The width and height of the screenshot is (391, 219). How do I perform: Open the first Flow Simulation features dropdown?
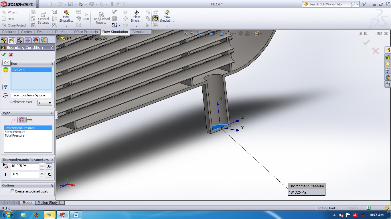click(x=66, y=26)
